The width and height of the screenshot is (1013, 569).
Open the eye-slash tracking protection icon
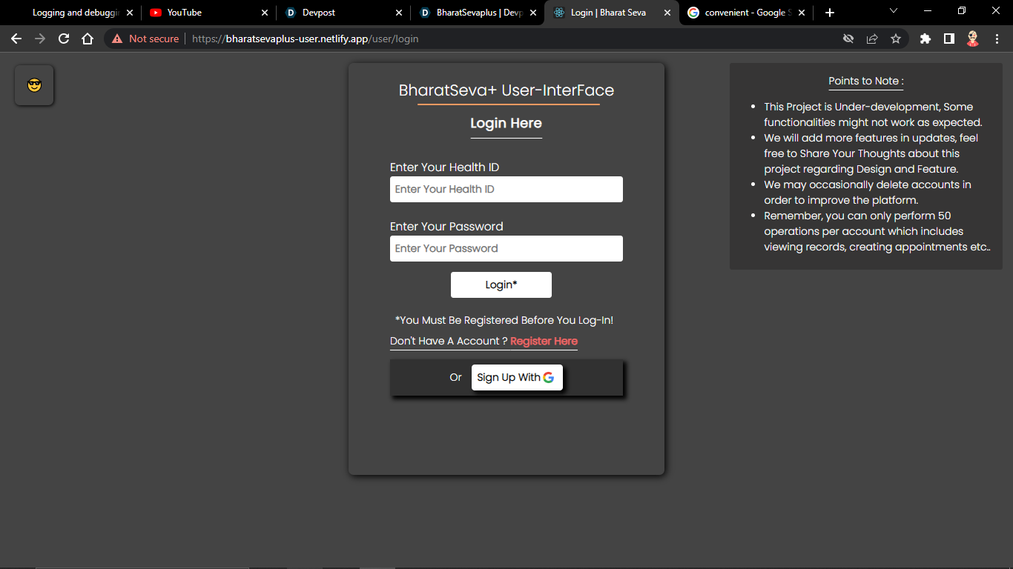click(x=848, y=39)
